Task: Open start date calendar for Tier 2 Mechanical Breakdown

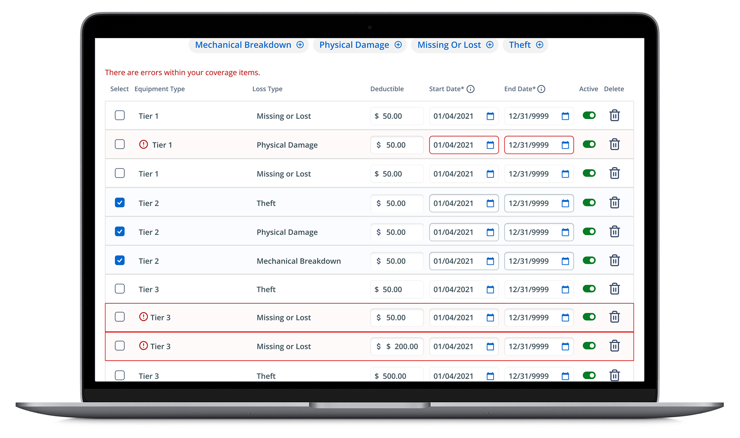Action: click(x=490, y=261)
